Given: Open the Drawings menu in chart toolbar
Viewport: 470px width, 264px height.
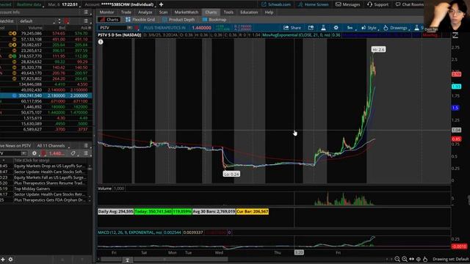Looking at the screenshot, I should click(x=395, y=28).
